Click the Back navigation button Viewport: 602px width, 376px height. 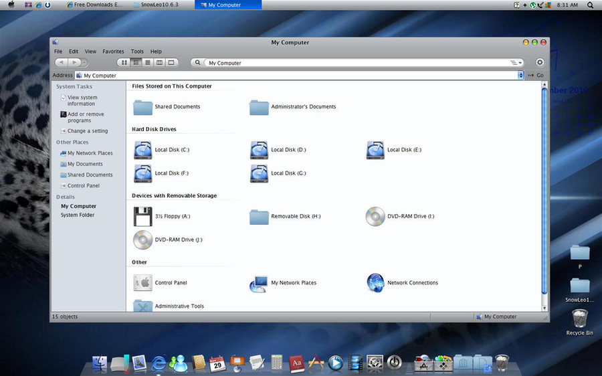[x=62, y=62]
